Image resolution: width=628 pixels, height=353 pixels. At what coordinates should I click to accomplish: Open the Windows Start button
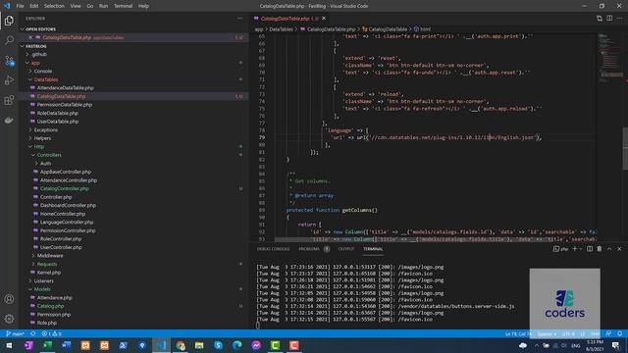(9, 345)
